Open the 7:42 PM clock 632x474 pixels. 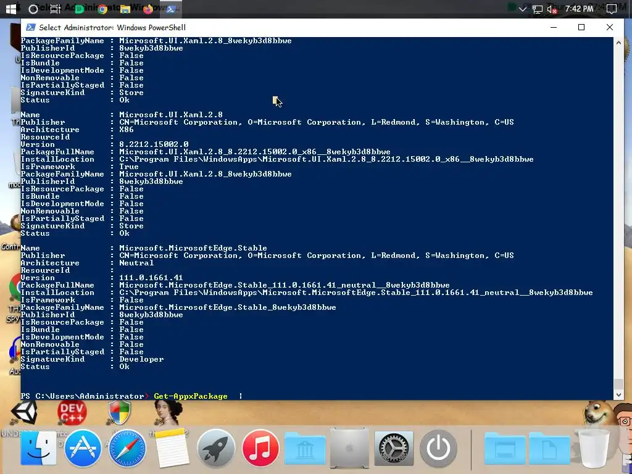click(x=579, y=9)
